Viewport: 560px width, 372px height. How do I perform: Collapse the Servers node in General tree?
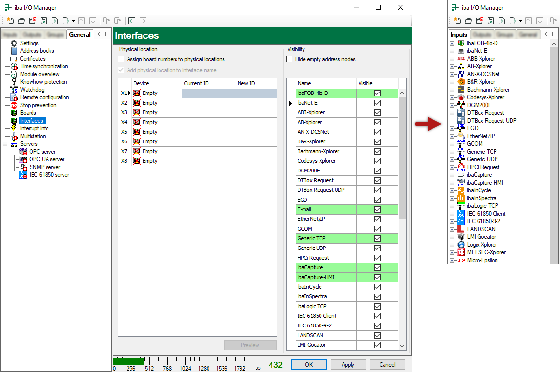[x=5, y=144]
